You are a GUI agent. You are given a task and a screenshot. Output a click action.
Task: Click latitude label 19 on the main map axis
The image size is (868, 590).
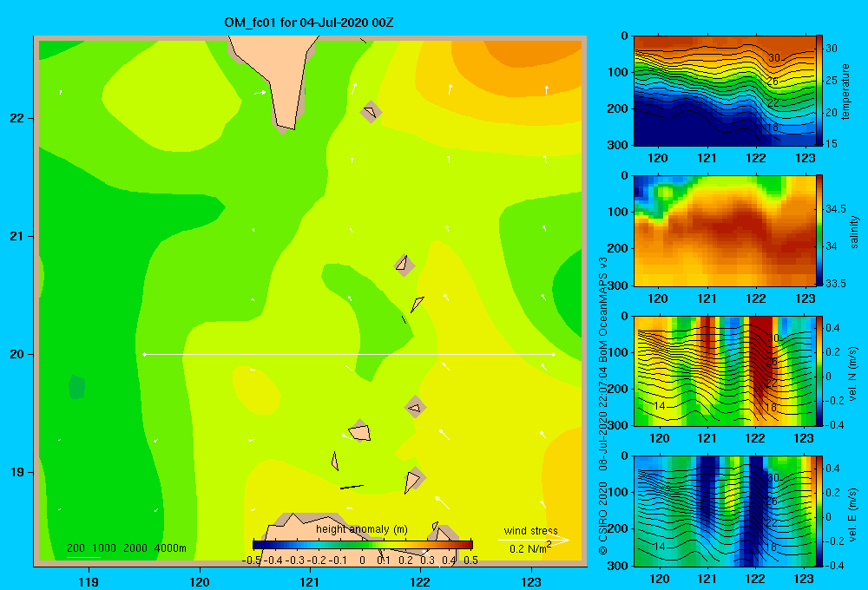click(17, 472)
